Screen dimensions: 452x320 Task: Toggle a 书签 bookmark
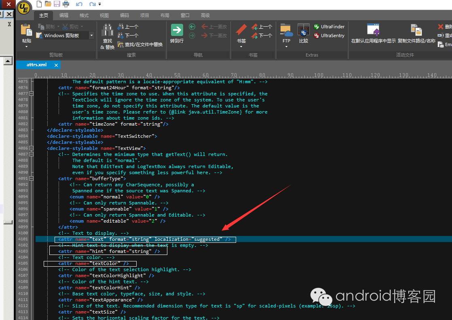[241, 33]
